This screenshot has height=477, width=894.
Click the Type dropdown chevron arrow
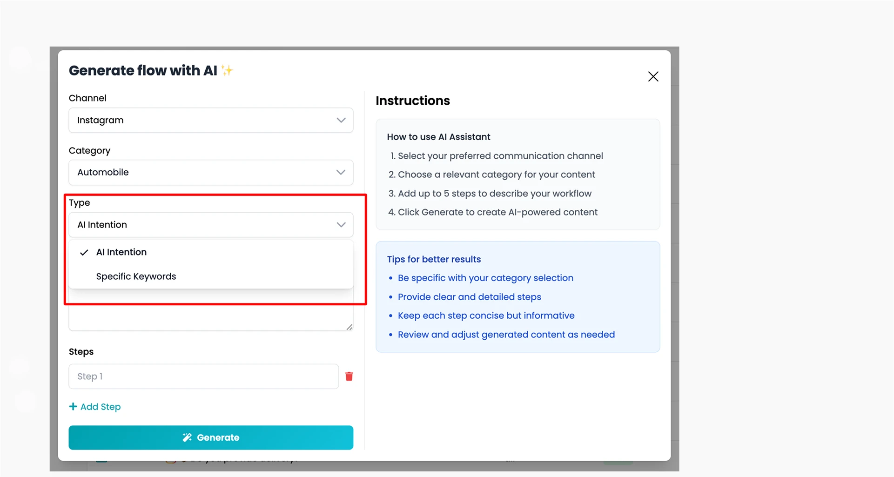pos(341,225)
